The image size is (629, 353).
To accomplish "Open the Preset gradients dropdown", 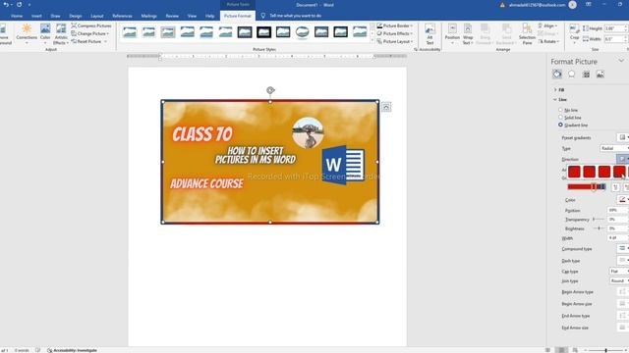I will [622, 137].
